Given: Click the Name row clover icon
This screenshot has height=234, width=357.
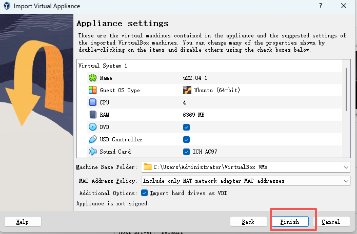Looking at the screenshot, I should (93, 78).
